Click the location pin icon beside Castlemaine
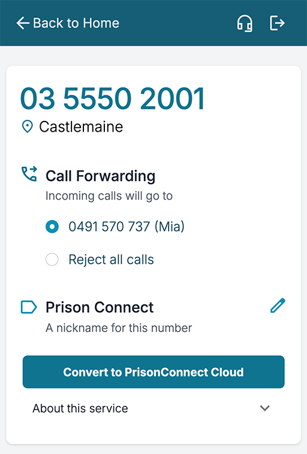The width and height of the screenshot is (307, 454). 28,127
